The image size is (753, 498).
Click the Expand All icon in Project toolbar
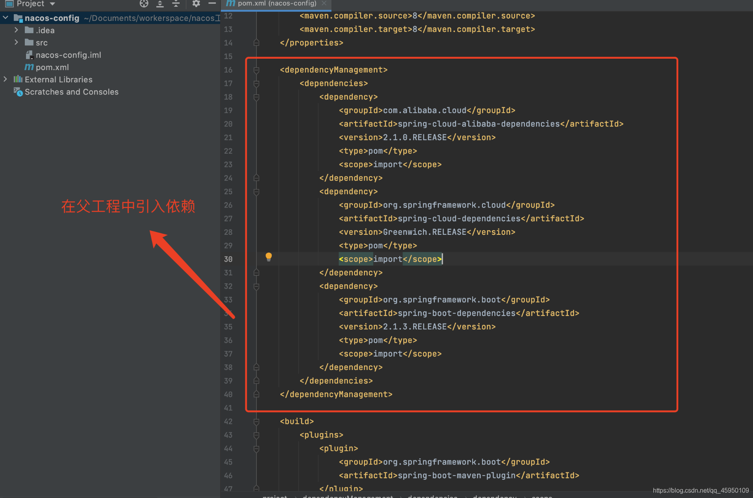[160, 4]
